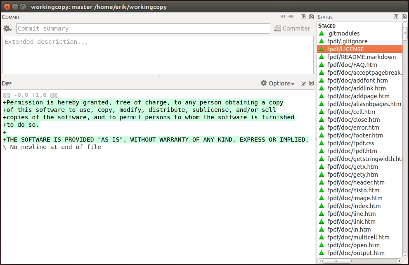
Task: Click the diff line starting '+THE SOFTWARE IS PROVIDED'
Action: 156,140
